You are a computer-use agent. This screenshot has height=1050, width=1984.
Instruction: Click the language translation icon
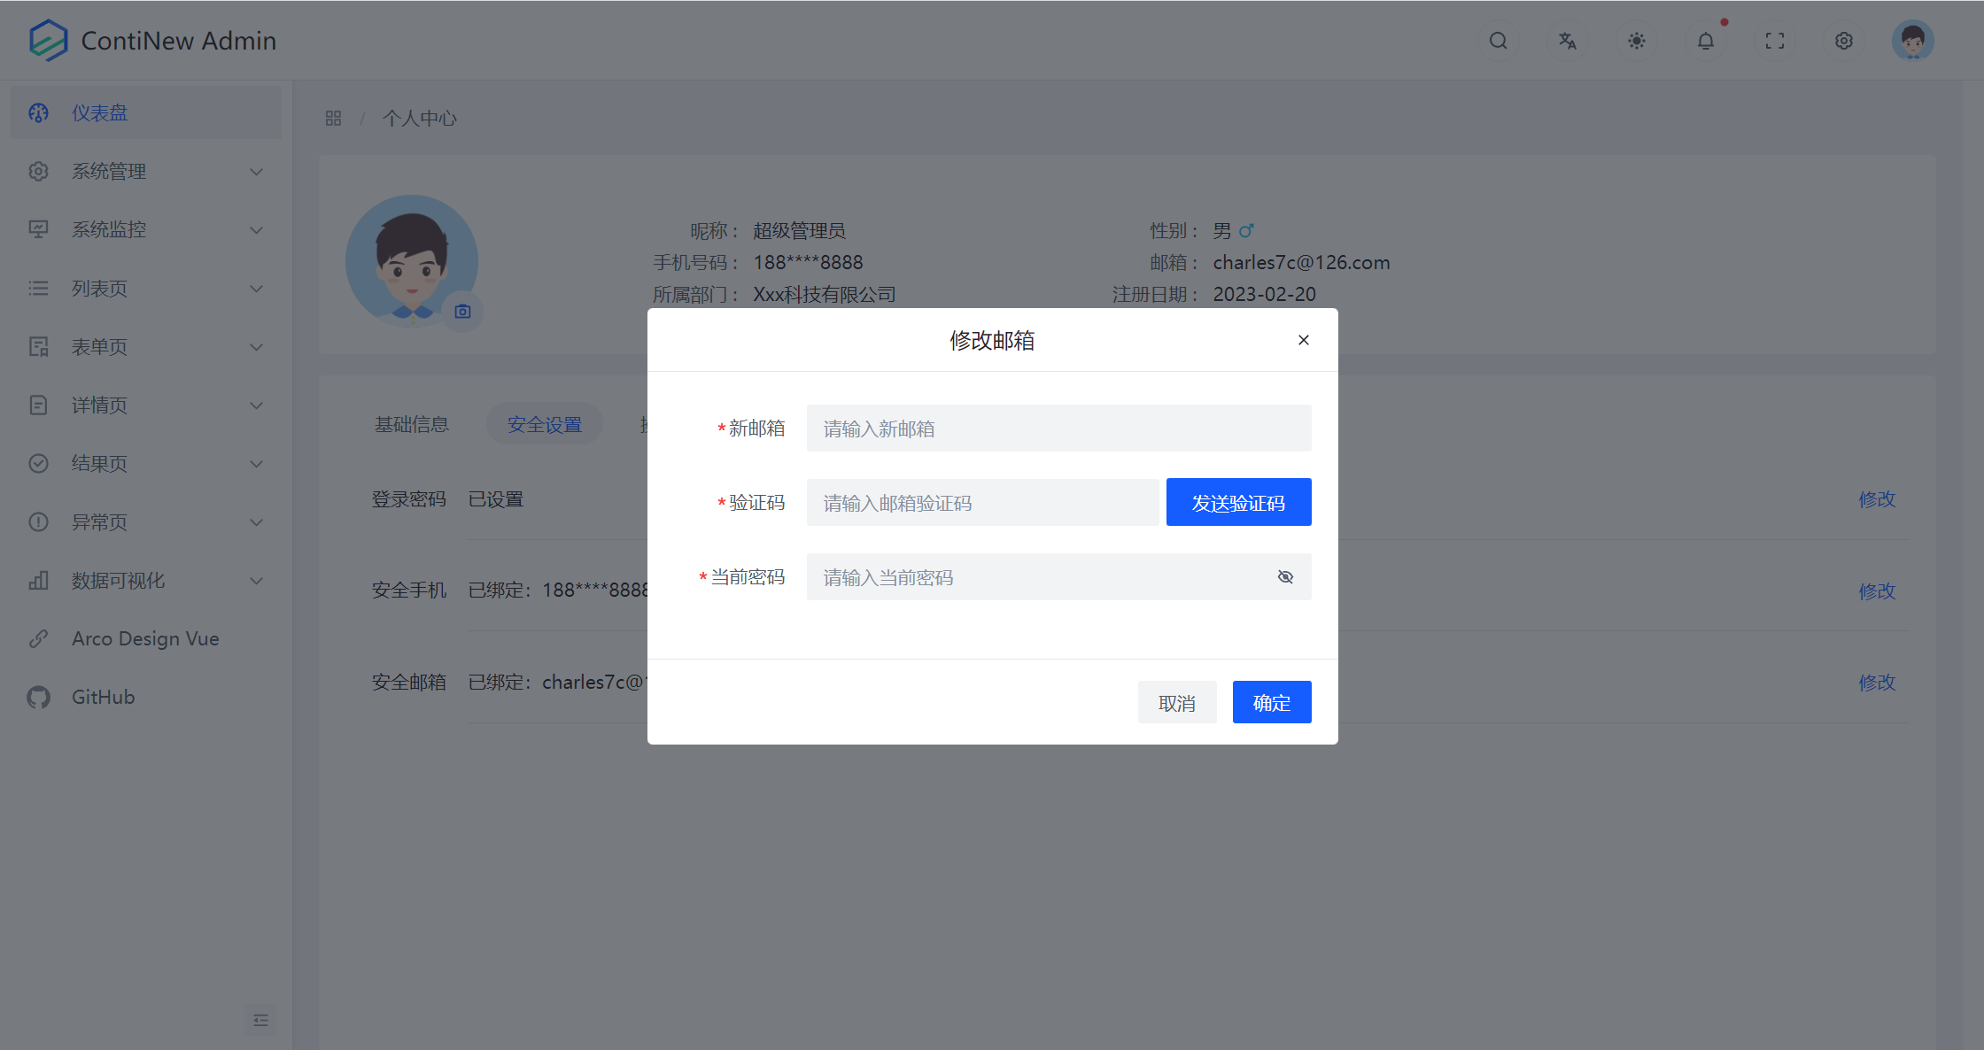click(x=1567, y=41)
